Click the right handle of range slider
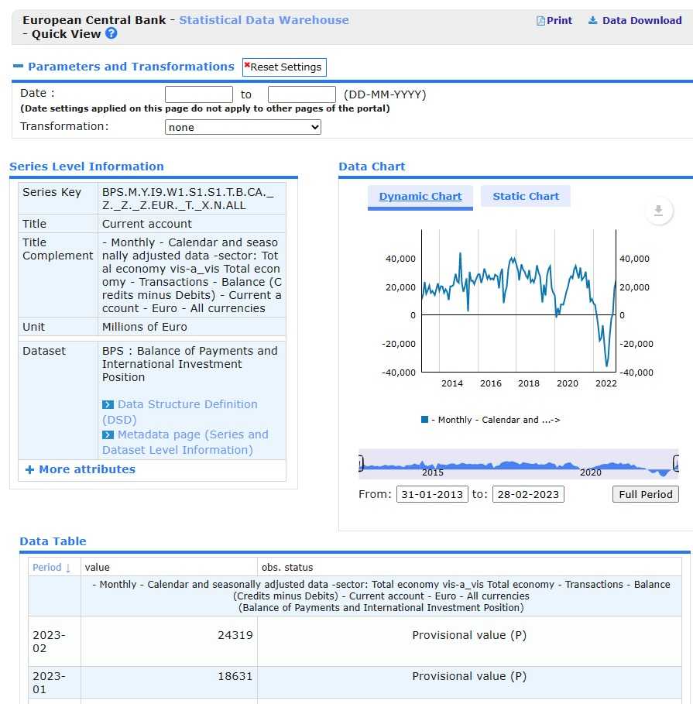The height and width of the screenshot is (704, 693). (676, 464)
